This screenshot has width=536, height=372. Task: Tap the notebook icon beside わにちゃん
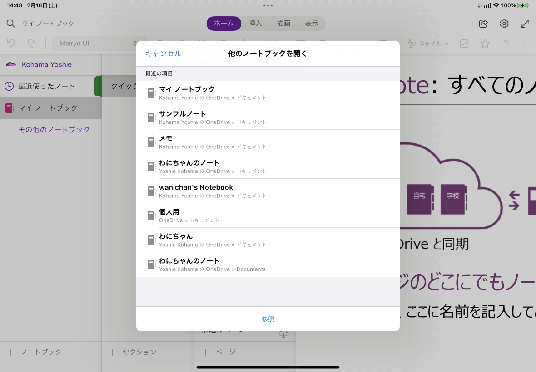click(151, 240)
